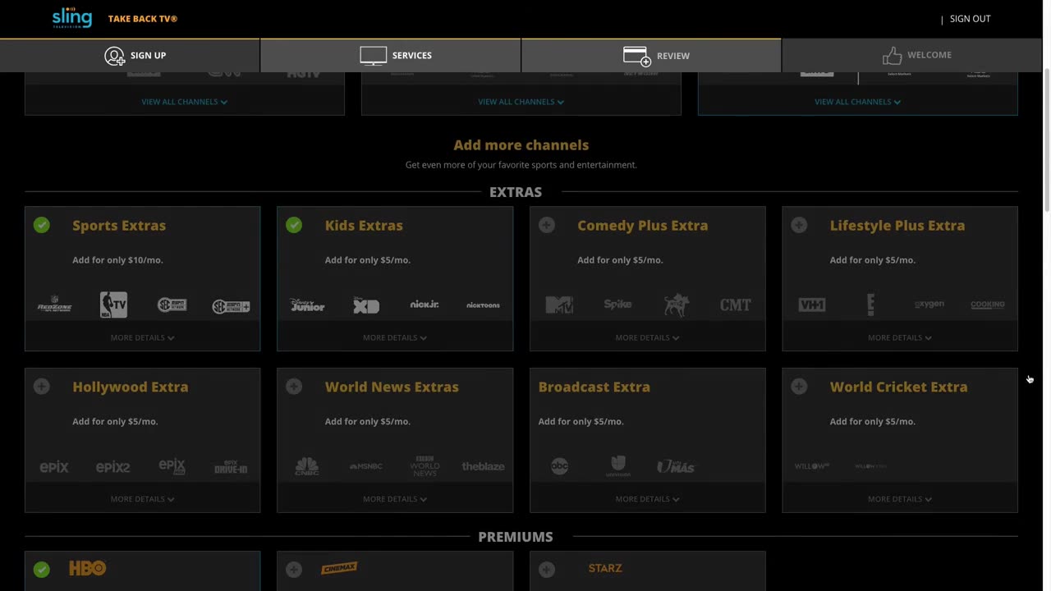Click the BBC World News logo
This screenshot has width=1051, height=591.
pos(425,466)
